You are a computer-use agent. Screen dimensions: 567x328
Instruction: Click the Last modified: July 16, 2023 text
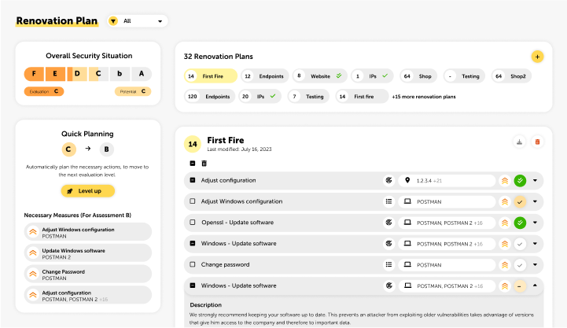[x=239, y=149]
